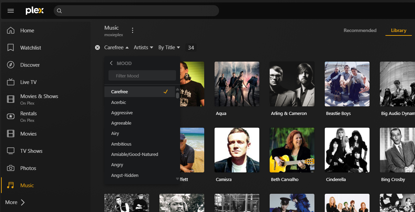Open the hamburger navigation menu
415x212 pixels.
11,11
